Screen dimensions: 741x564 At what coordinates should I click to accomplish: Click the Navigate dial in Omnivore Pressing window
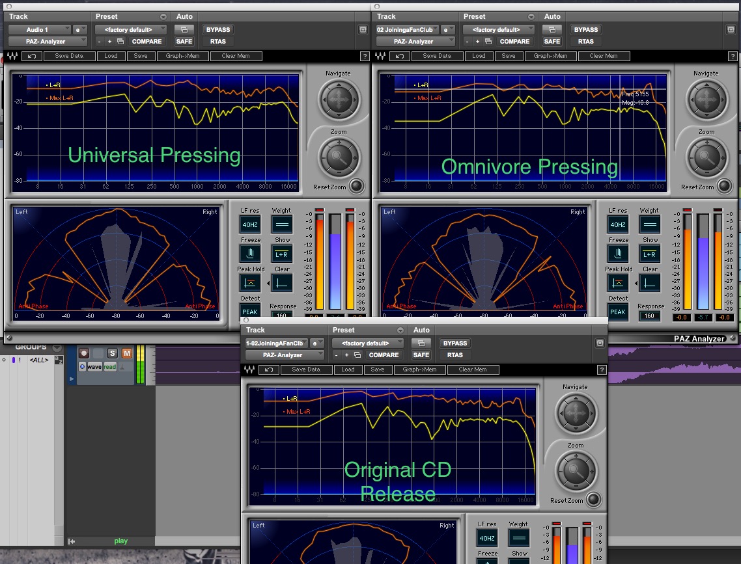(706, 100)
